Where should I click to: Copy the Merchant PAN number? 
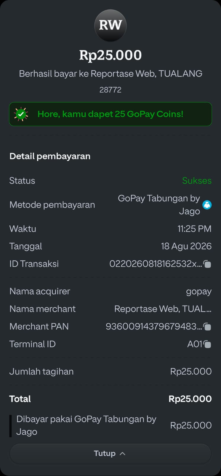pos(207,327)
